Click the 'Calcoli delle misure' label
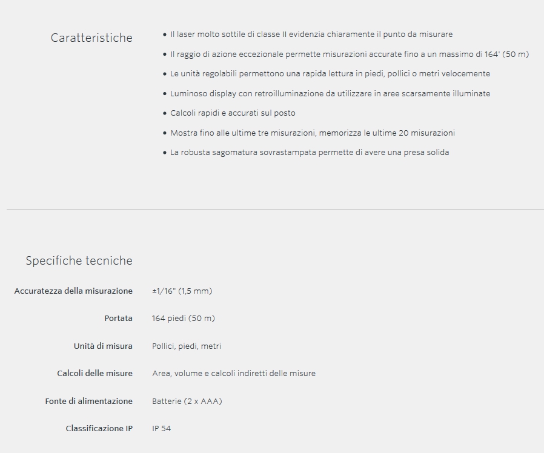This screenshot has height=453, width=544. [95, 374]
